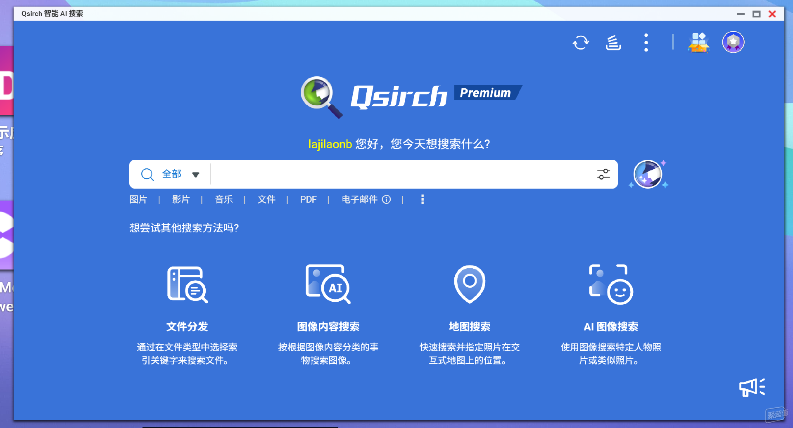Filter search by 音乐
793x428 pixels.
223,200
